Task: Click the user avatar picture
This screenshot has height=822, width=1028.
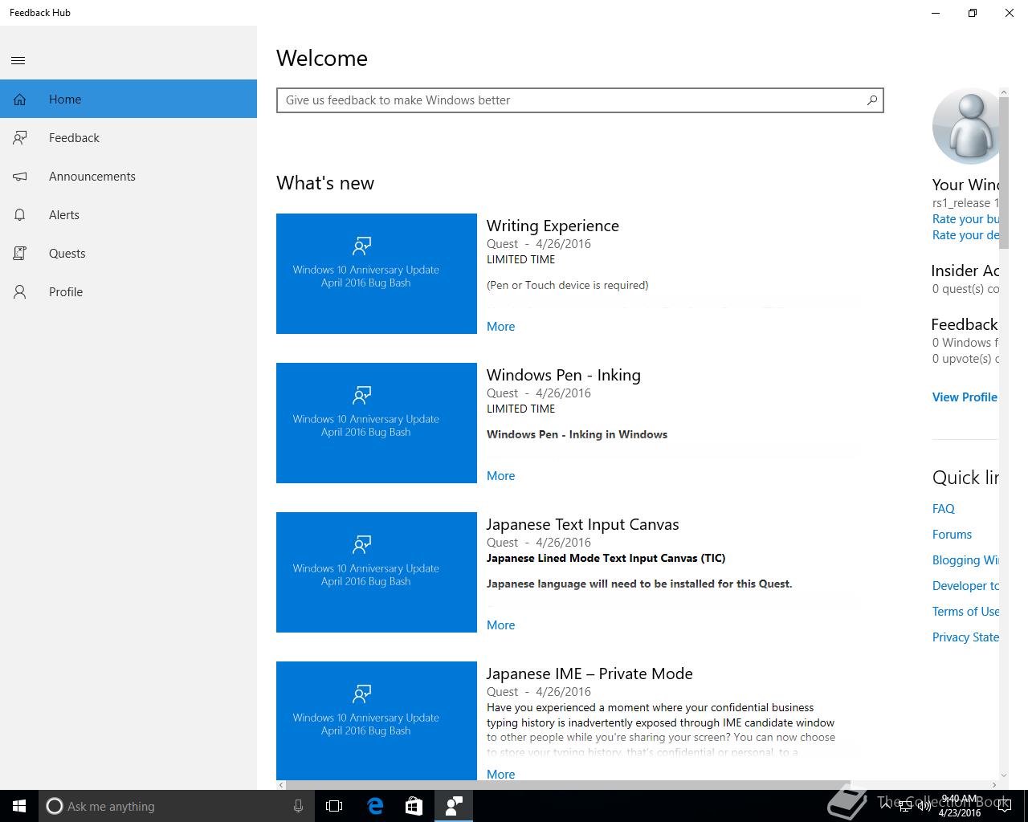Action: tap(965, 126)
